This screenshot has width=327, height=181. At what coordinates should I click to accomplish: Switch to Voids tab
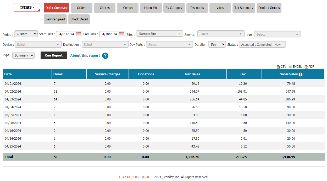click(220, 8)
